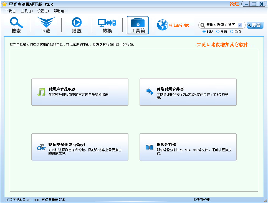Open the 工具箱 (Toolbox) panel

(138, 25)
